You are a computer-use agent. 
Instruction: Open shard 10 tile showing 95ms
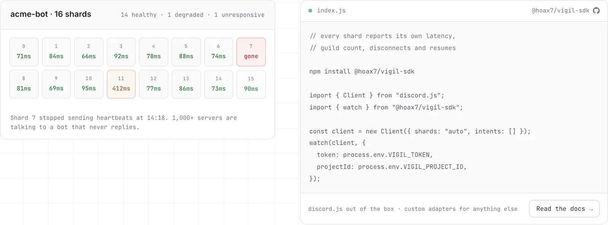point(89,84)
